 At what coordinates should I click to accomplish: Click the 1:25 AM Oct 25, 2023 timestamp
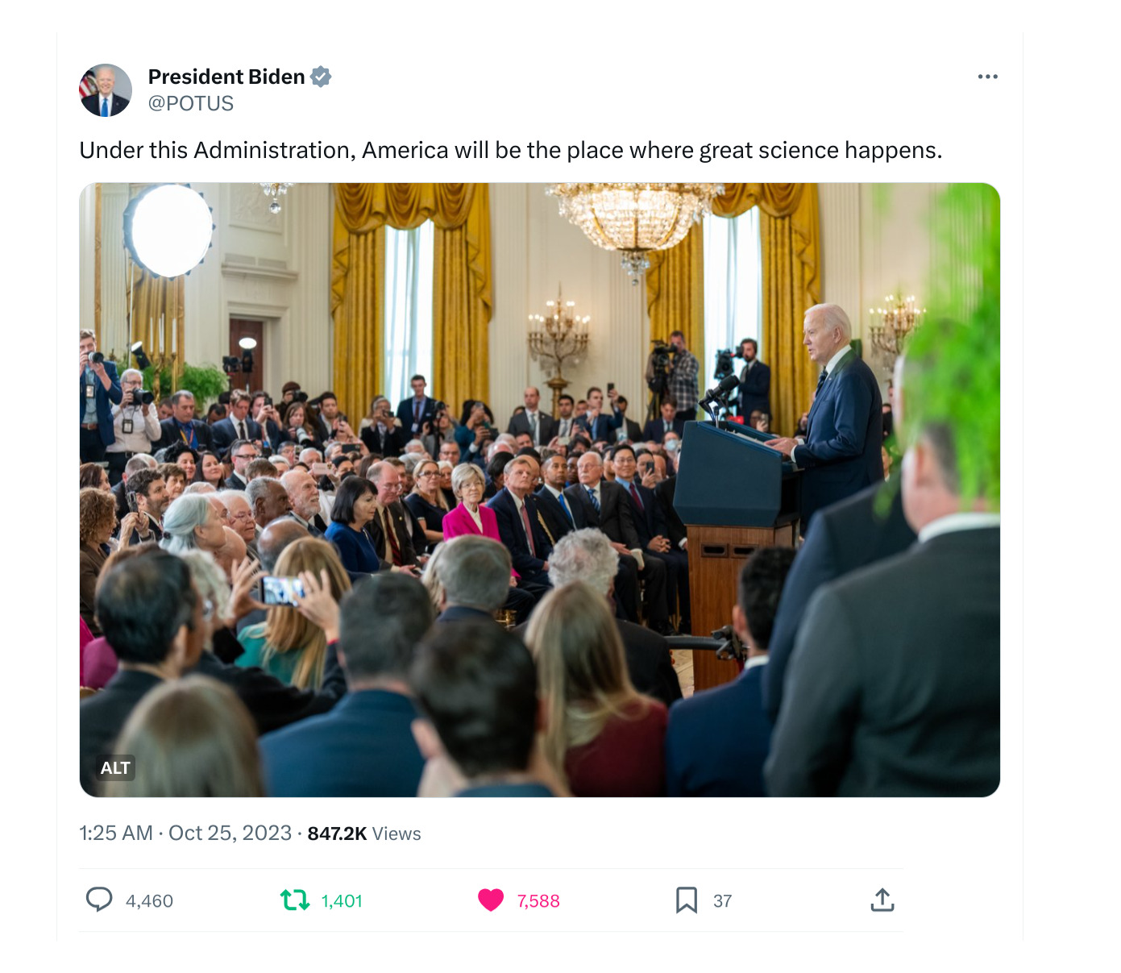pyautogui.click(x=185, y=834)
